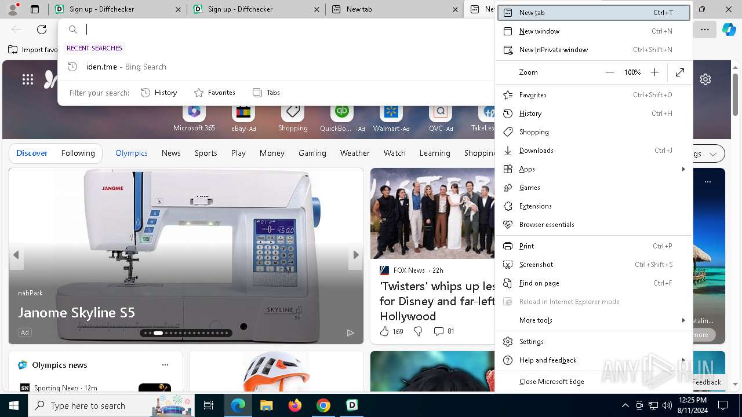
Task: Open Copilot sidebar icon
Action: pos(729,30)
